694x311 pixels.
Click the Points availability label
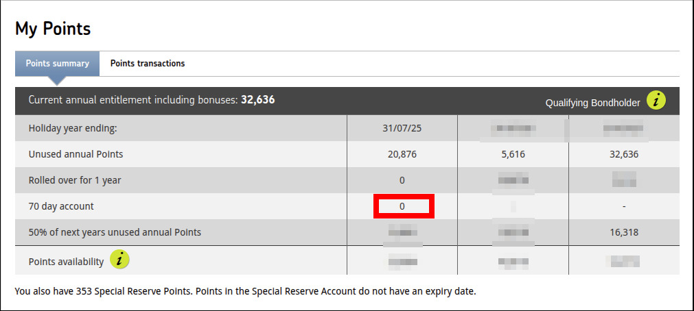tap(66, 262)
